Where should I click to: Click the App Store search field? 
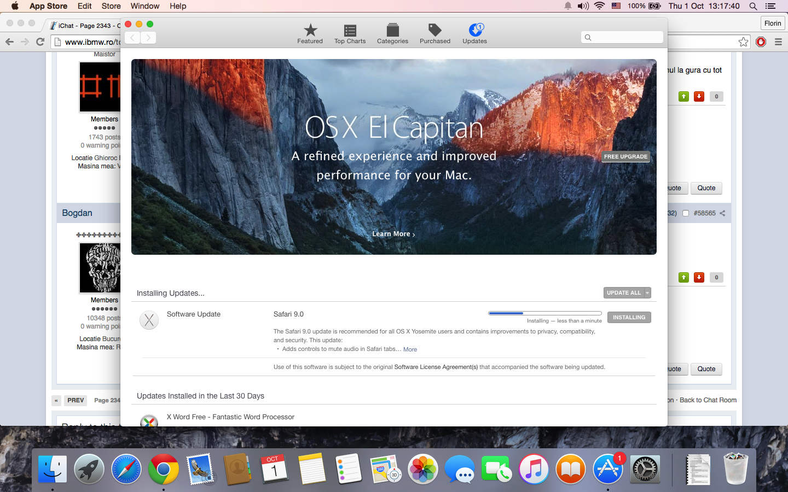(x=622, y=37)
